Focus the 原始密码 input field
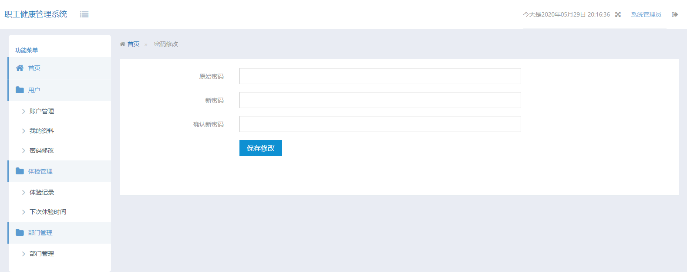Viewport: 687px width, 272px height. (x=380, y=76)
